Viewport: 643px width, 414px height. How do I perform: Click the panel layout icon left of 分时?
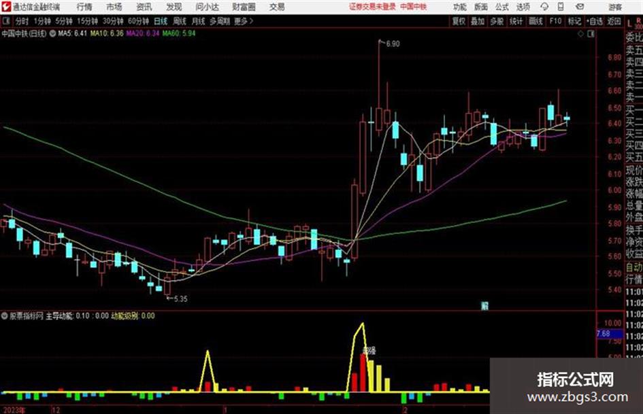point(6,21)
